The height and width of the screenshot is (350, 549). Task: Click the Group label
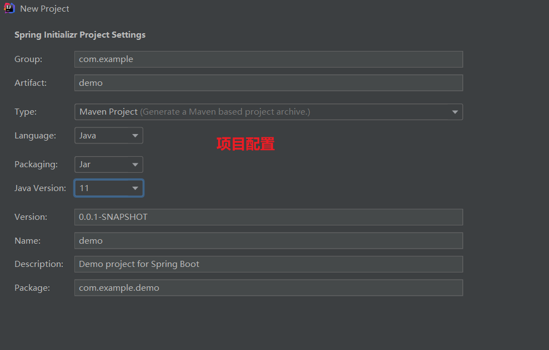click(28, 59)
